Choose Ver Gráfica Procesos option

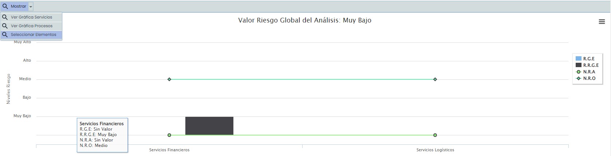pos(32,26)
